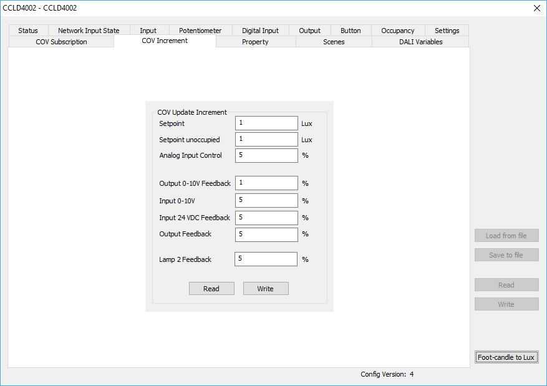The width and height of the screenshot is (547, 386).
Task: Open the Digital Input tab
Action: click(260, 31)
